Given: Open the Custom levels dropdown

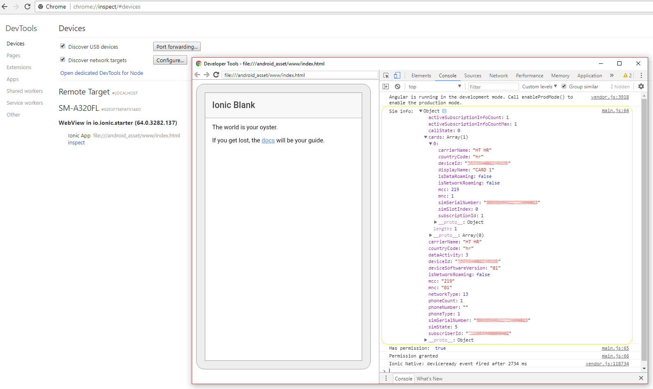Looking at the screenshot, I should (x=539, y=87).
